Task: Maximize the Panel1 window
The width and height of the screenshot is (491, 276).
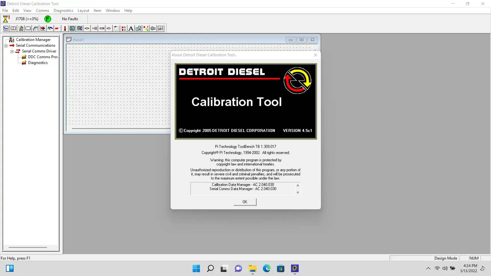Action: 302,40
